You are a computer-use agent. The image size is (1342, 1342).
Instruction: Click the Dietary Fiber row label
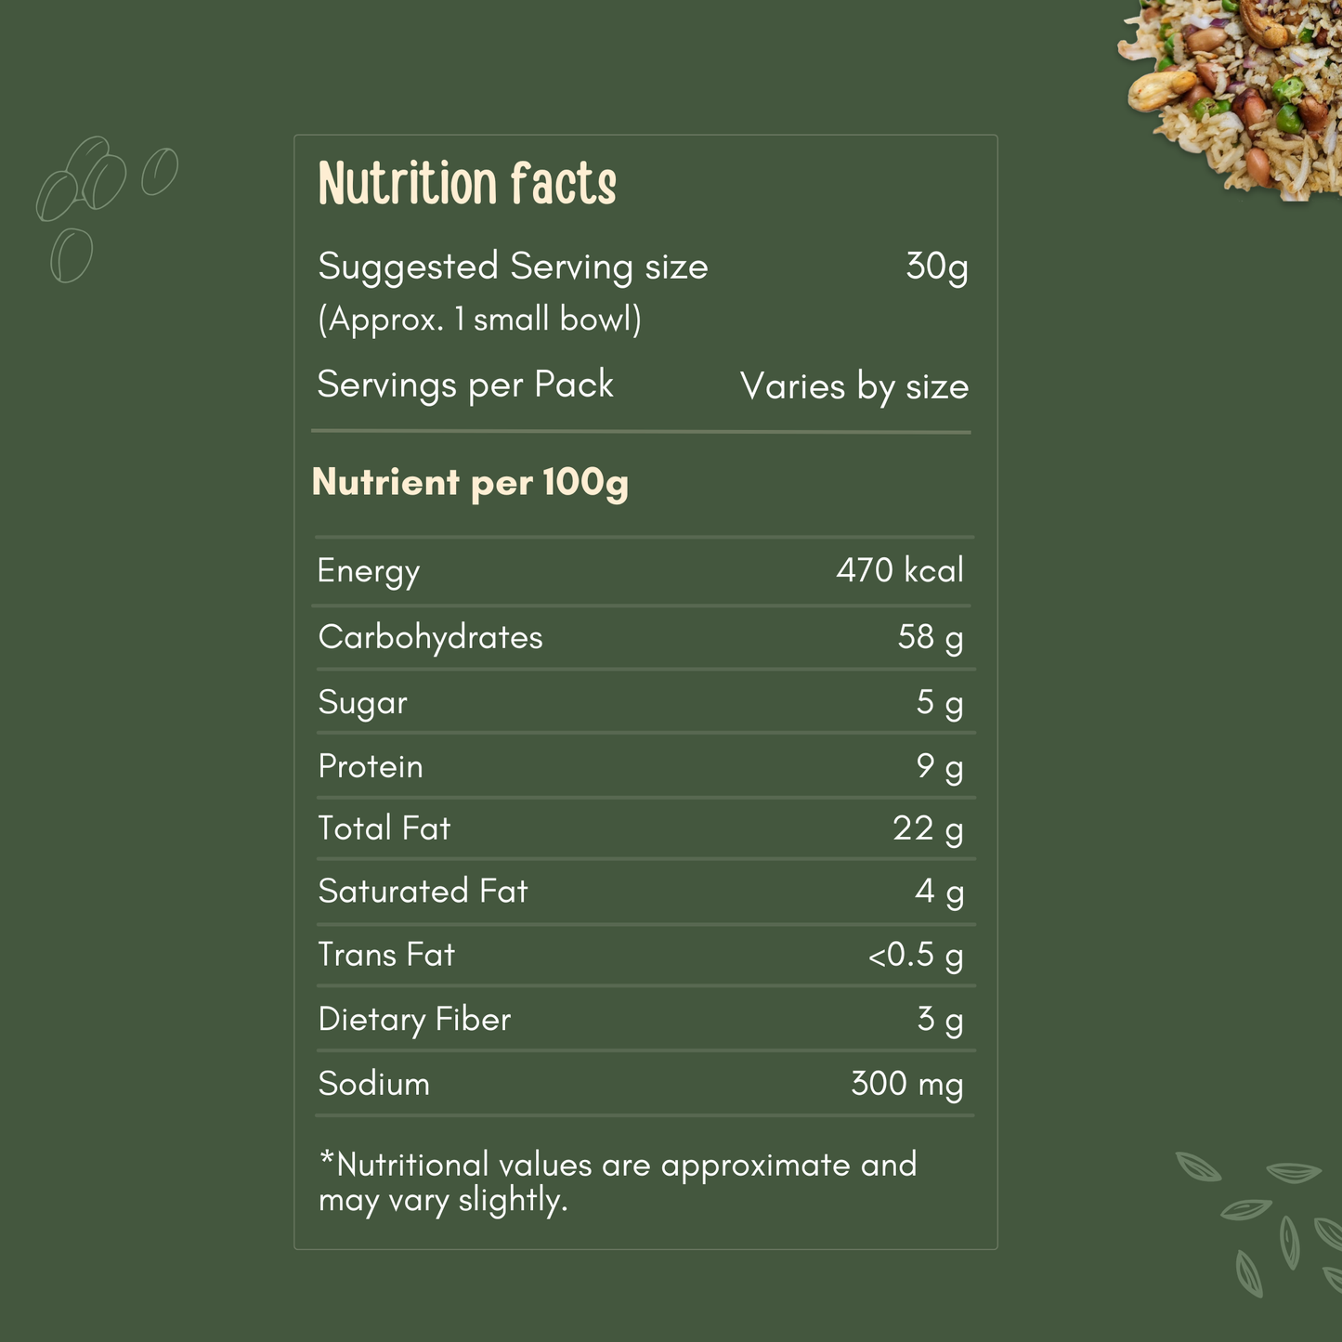coord(414,1019)
